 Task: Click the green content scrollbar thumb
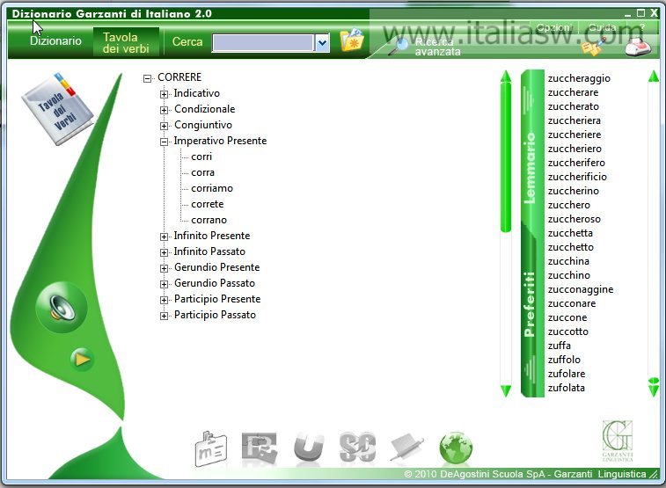point(506,158)
